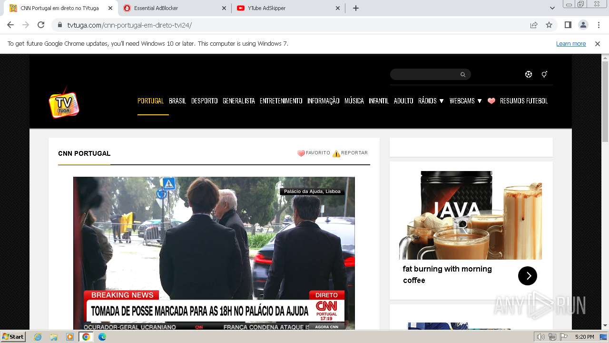609x343 pixels.
Task: Switch to the YTube AdSkipper tab
Action: tap(288, 8)
